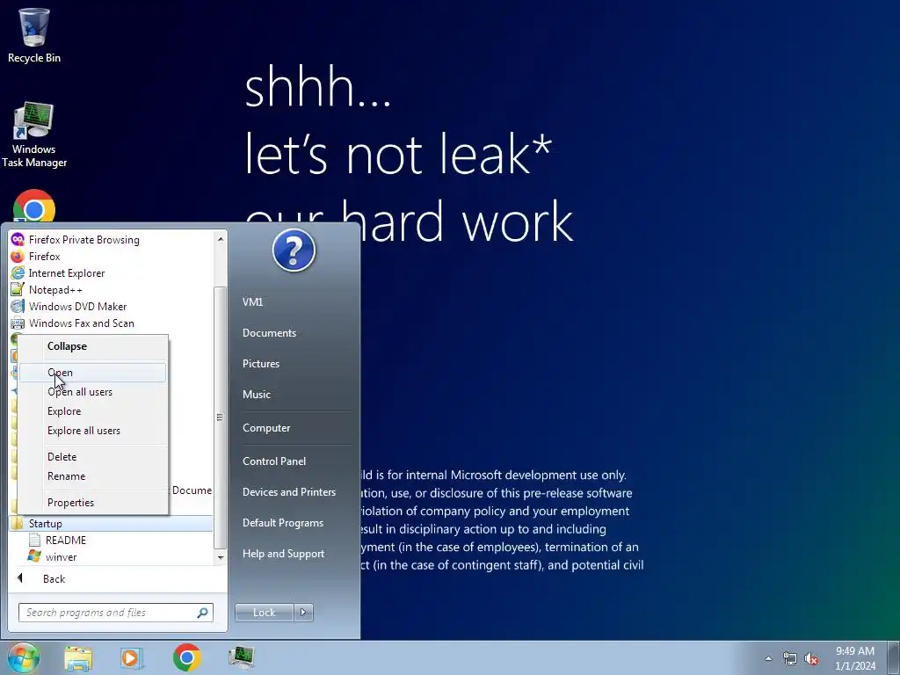Click the Firefox Private Browsing icon

coord(18,239)
